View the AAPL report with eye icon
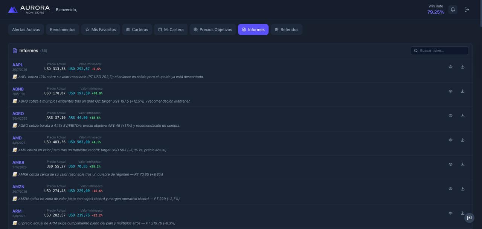 point(450,67)
